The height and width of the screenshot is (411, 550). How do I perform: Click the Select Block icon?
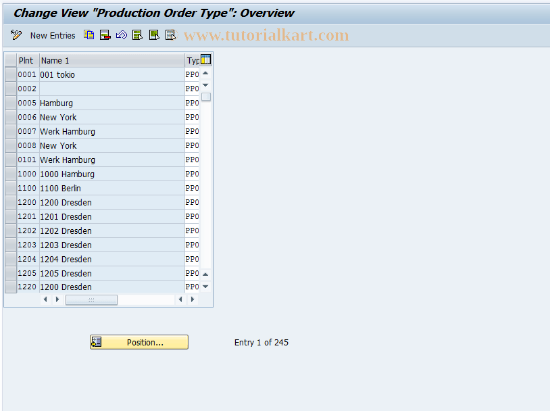(x=153, y=35)
